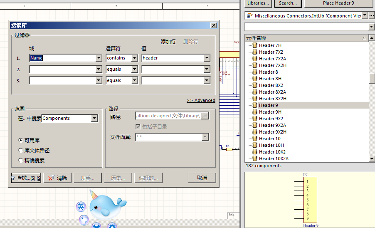Screen dimensions: 375x228
Task: Click the blue 英 input method bubble
Action: [x=81, y=206]
